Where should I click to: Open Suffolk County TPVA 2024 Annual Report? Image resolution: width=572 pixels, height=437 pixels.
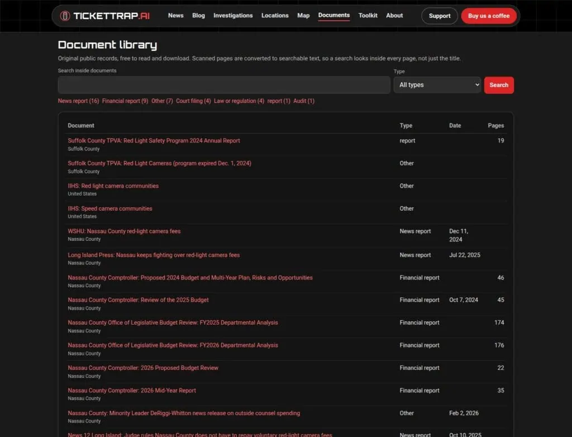(154, 141)
